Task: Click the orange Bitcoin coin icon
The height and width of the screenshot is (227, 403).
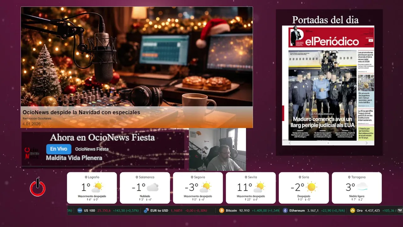Action: tap(221, 210)
